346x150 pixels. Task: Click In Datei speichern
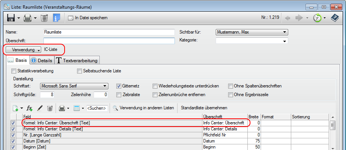88,18
